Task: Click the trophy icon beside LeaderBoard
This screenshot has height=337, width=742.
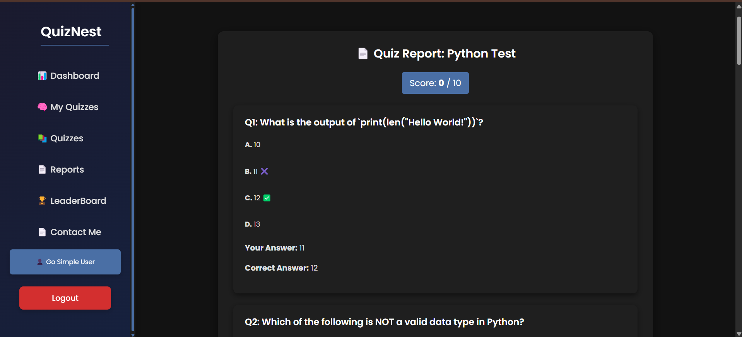Action: coord(42,201)
